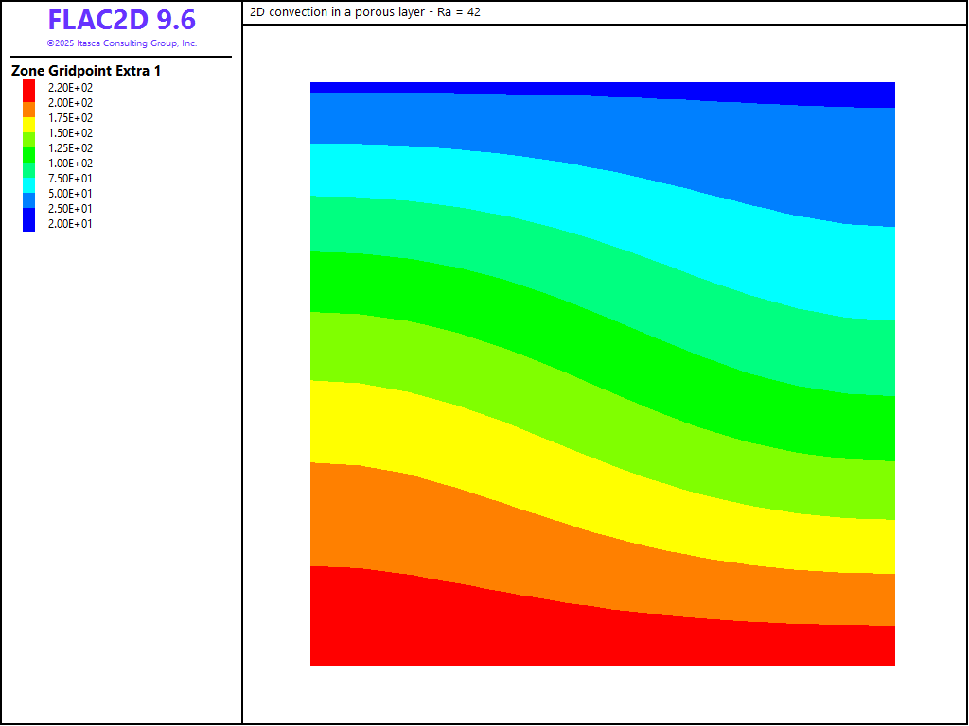Click the dark blue legend swatch
The height and width of the screenshot is (726, 969).
pos(28,219)
